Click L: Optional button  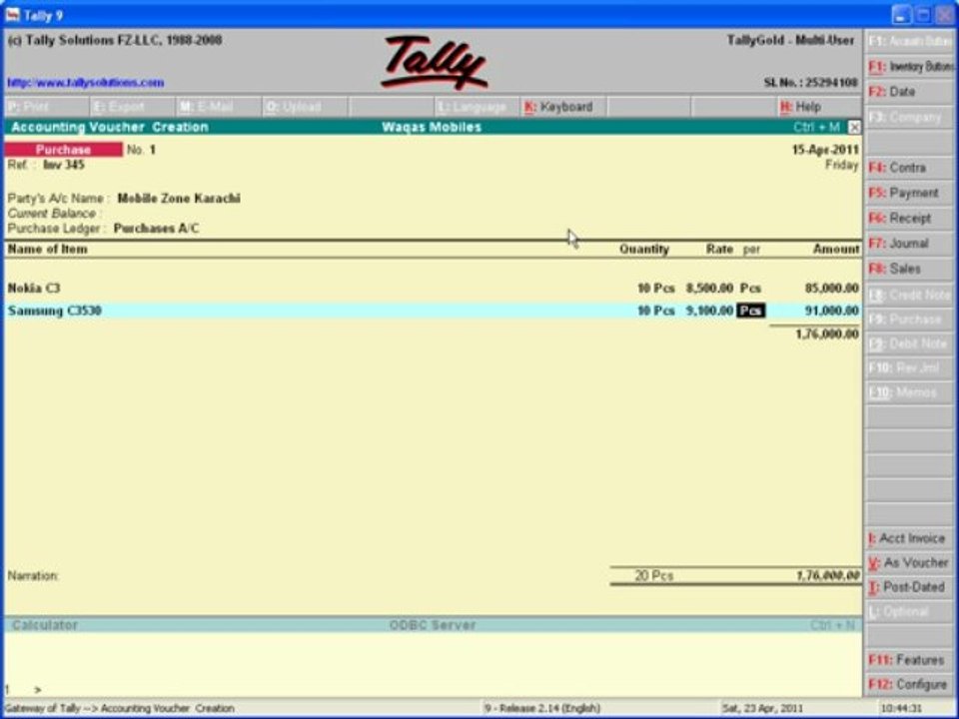point(909,612)
